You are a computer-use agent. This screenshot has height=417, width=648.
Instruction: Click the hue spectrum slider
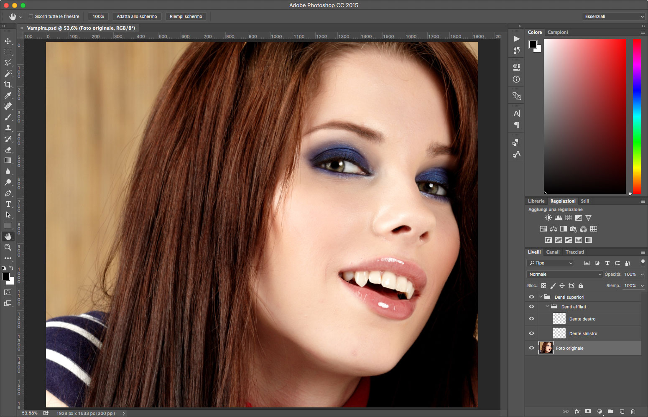(637, 116)
